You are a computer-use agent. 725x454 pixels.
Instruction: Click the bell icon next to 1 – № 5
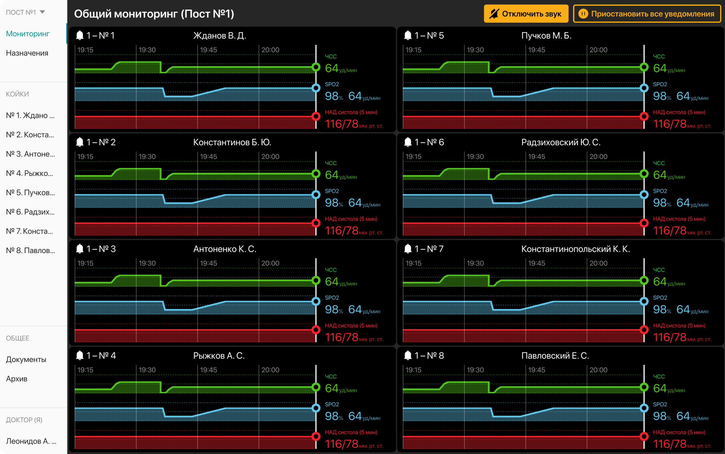(407, 35)
